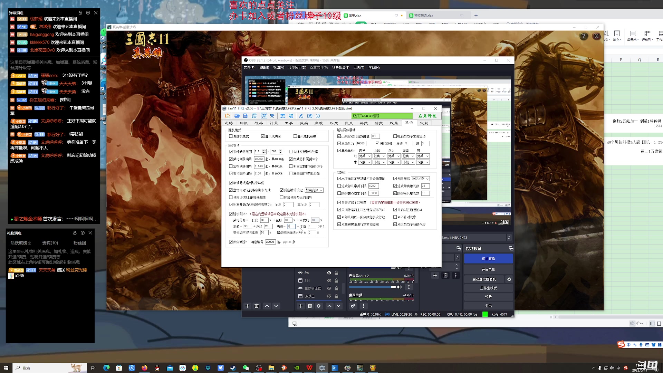Click help question icon in game window

tap(584, 36)
